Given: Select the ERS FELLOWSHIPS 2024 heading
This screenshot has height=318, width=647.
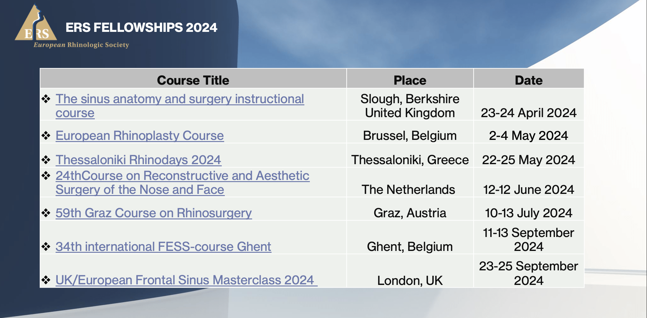Looking at the screenshot, I should [141, 28].
